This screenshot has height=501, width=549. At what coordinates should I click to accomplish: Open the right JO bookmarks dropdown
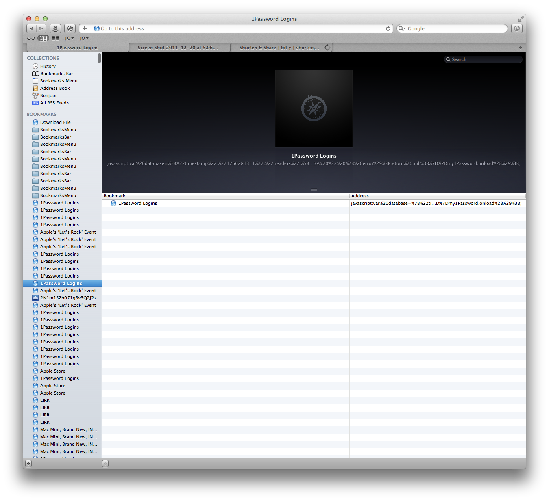84,38
